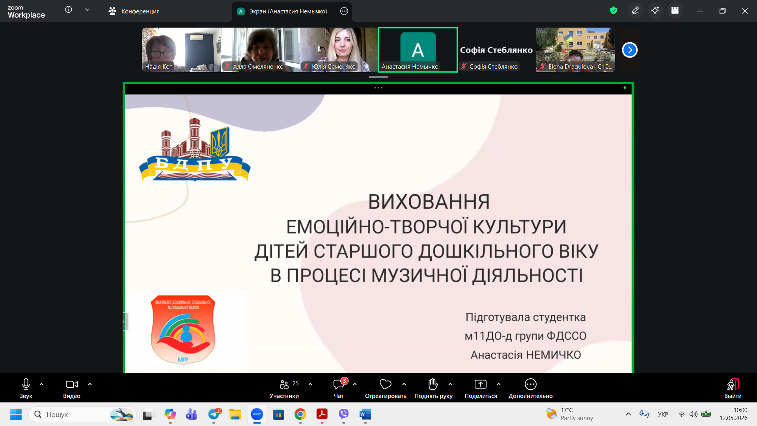Viewport: 757px width, 426px height.
Task: Open the Дополнительно more options icon
Action: click(530, 384)
